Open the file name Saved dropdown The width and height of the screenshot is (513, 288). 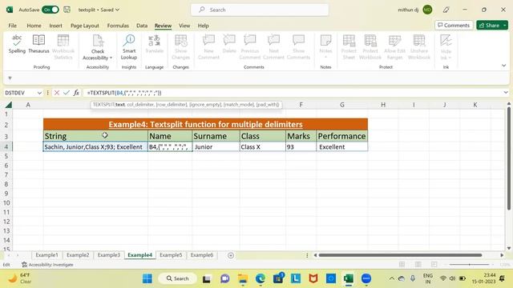(99, 10)
